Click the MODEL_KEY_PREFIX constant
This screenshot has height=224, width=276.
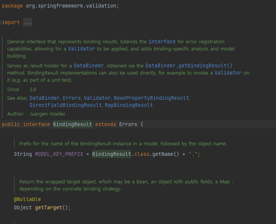point(59,154)
